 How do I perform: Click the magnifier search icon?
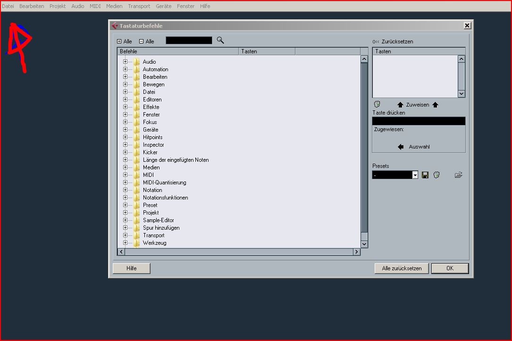pyautogui.click(x=220, y=41)
